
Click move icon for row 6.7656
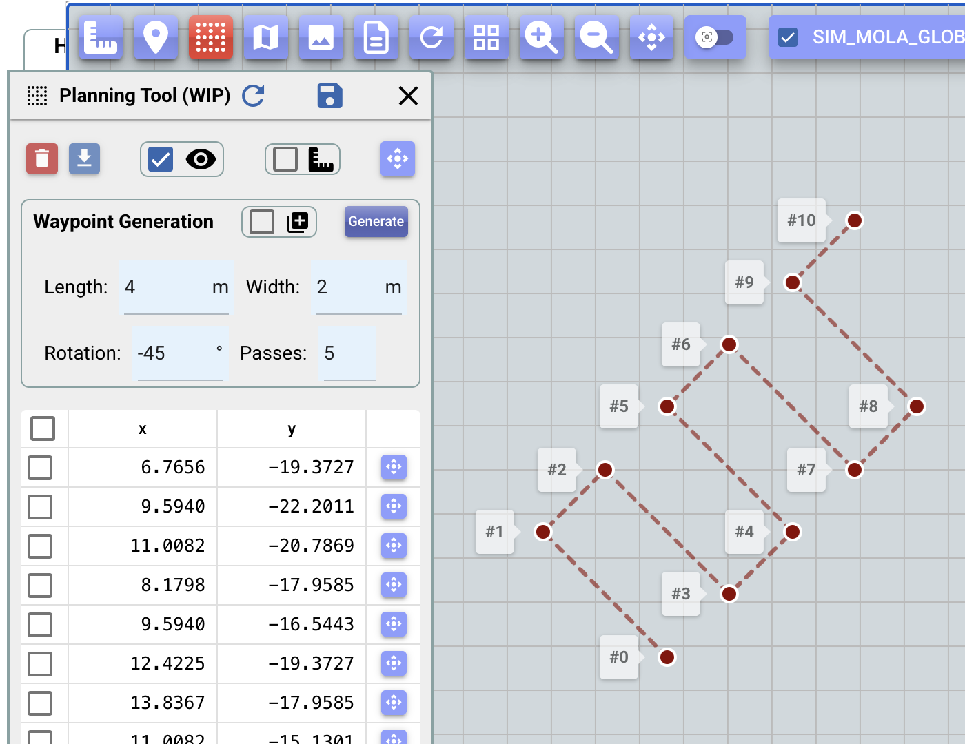pyautogui.click(x=394, y=467)
